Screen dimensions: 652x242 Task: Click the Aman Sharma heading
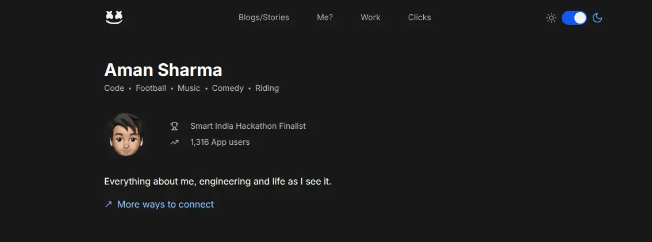tap(163, 70)
